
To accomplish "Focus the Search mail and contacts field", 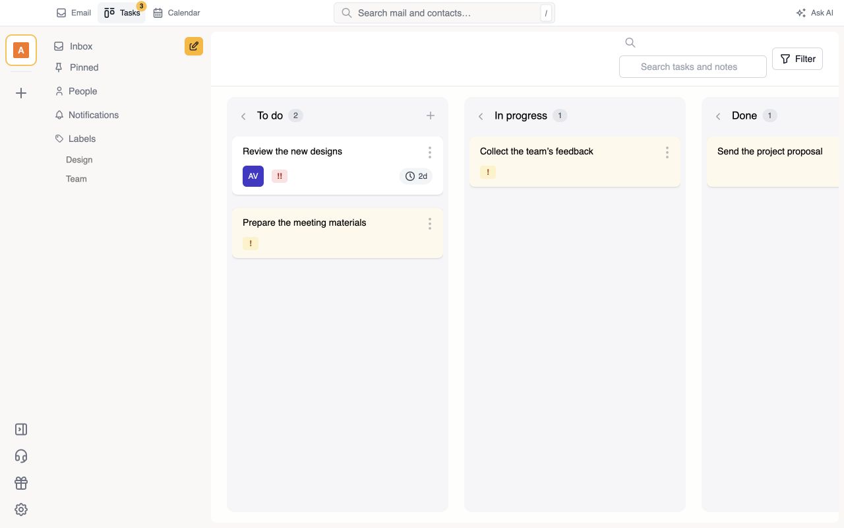I will [x=444, y=13].
